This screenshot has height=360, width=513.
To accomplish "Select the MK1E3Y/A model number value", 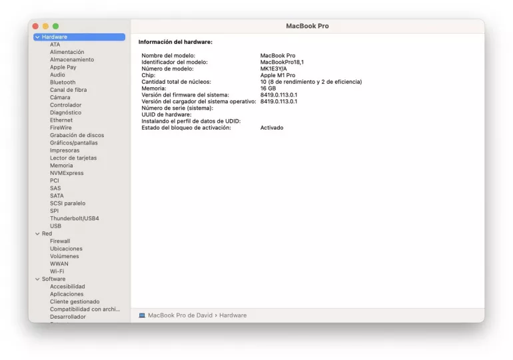I will click(x=274, y=69).
